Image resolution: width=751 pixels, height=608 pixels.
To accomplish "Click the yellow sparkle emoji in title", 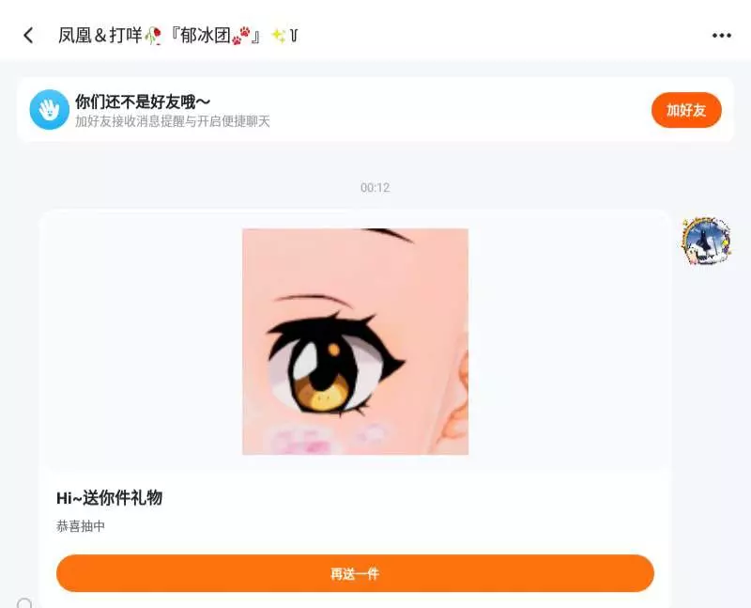I will (x=278, y=35).
